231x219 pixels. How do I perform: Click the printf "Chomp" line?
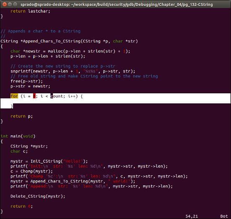pyautogui.click(x=99, y=177)
